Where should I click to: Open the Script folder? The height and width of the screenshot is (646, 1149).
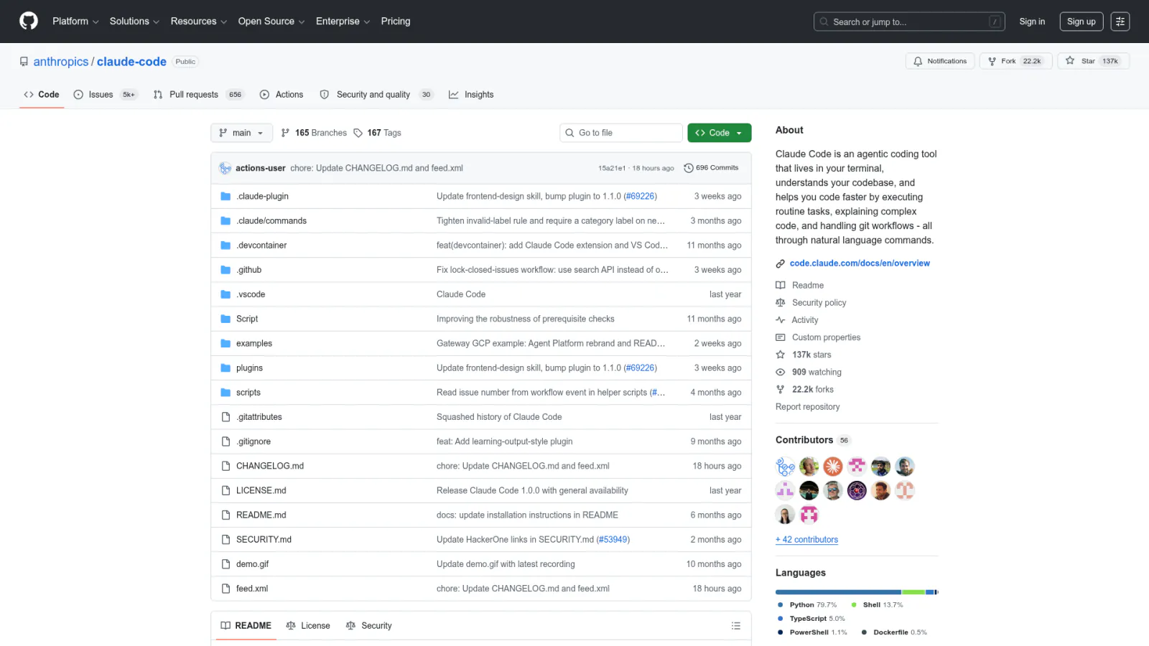[247, 319]
